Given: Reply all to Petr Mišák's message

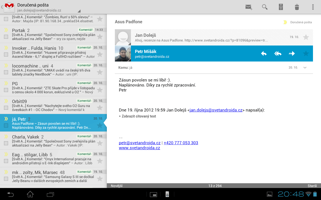Looking at the screenshot, I should click(278, 53).
